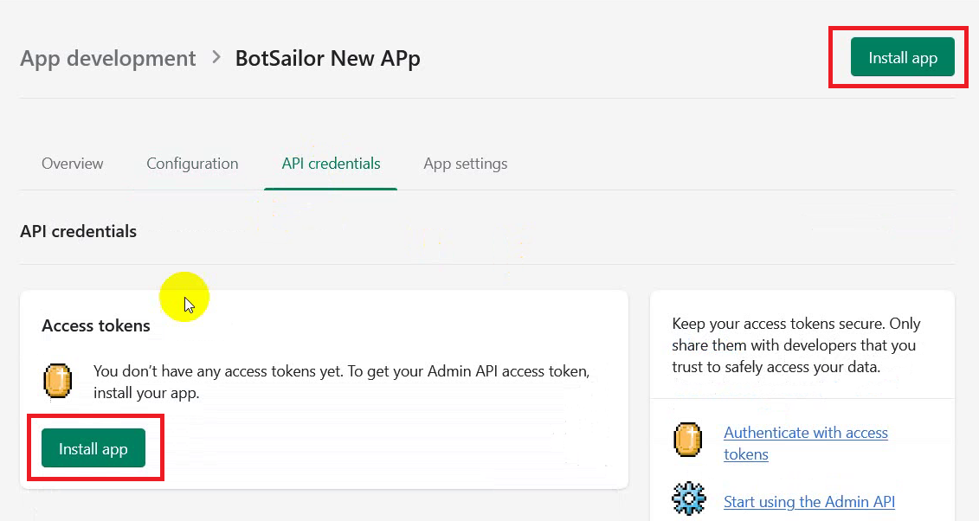979x521 pixels.
Task: Click the breadcrumb chevron after App development
Action: point(216,57)
